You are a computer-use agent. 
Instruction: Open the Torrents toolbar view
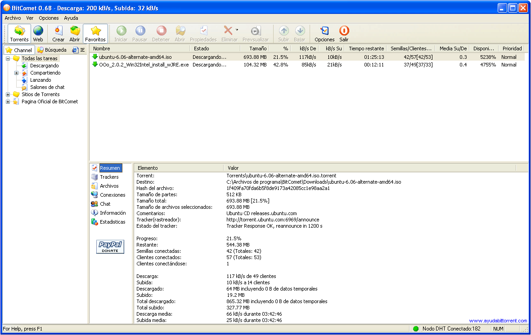(19, 34)
